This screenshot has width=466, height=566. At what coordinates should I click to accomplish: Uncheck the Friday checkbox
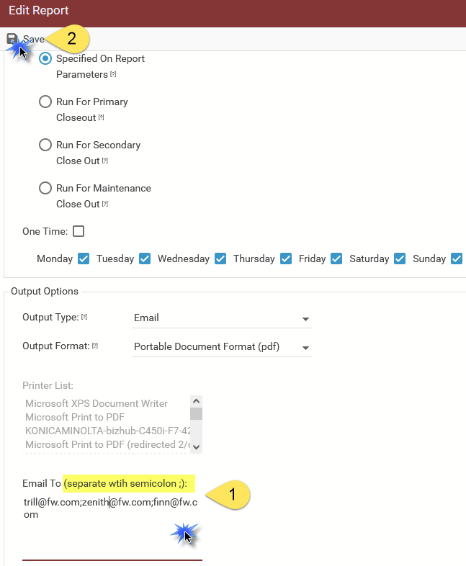pyautogui.click(x=336, y=259)
